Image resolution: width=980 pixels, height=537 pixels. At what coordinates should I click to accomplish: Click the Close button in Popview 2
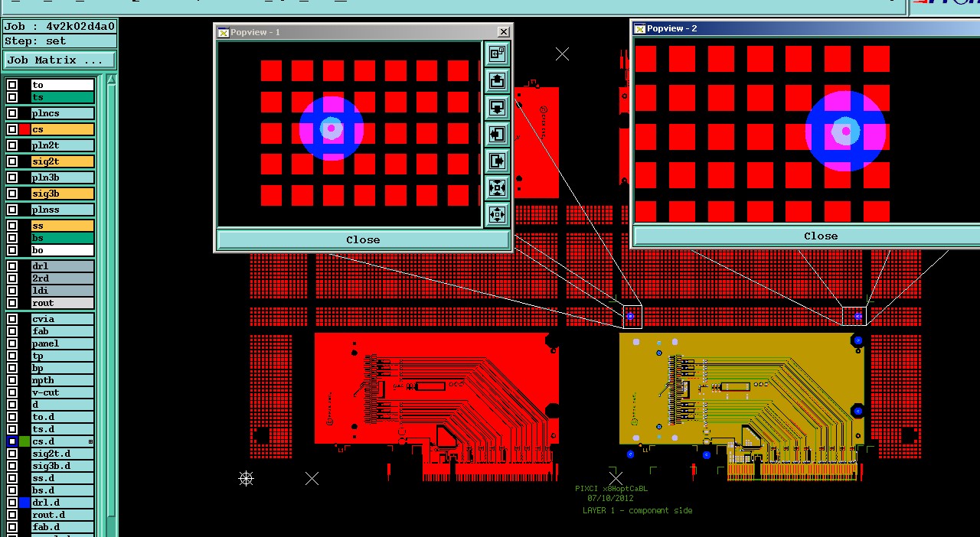point(821,236)
